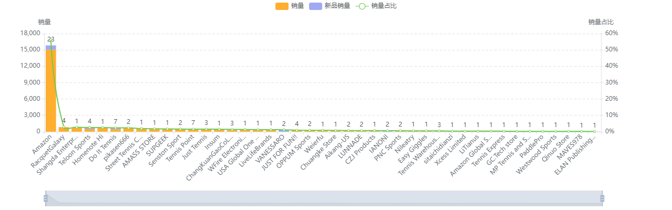Click the middle of the data zoom bar
This screenshot has width=672, height=210.
pos(324,198)
